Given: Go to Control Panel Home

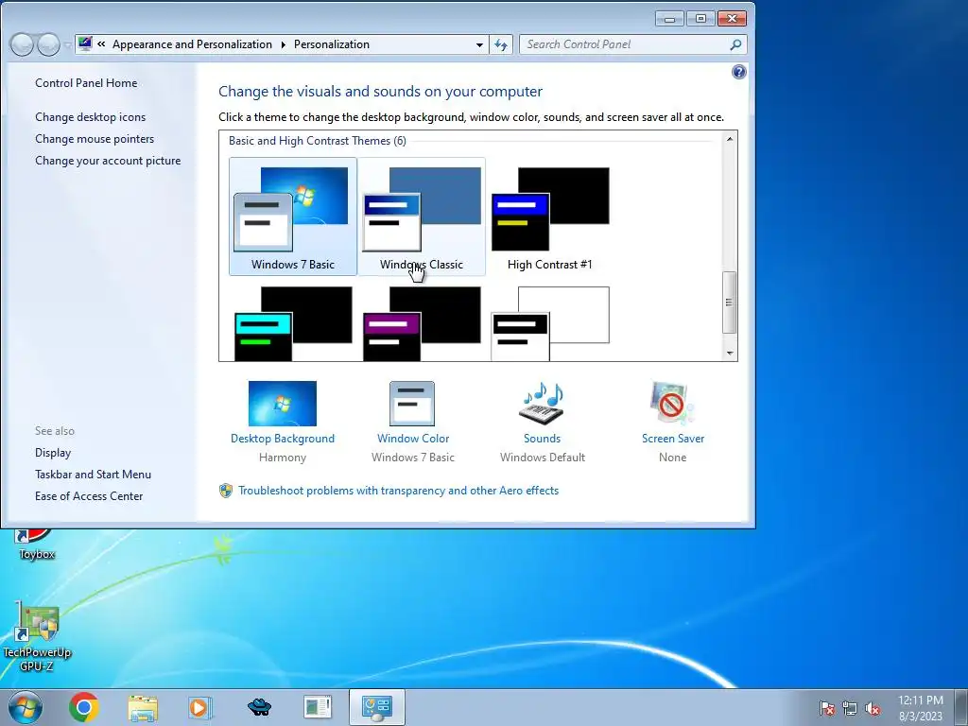Looking at the screenshot, I should coord(86,83).
